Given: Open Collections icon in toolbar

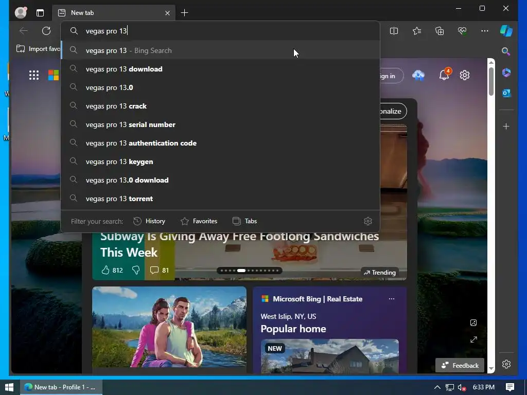Looking at the screenshot, I should 440,31.
